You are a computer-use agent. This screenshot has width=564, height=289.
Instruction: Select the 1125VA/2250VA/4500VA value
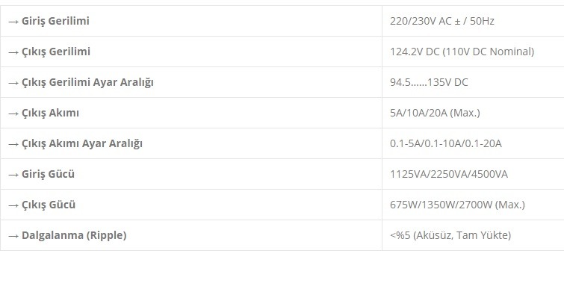coord(449,174)
